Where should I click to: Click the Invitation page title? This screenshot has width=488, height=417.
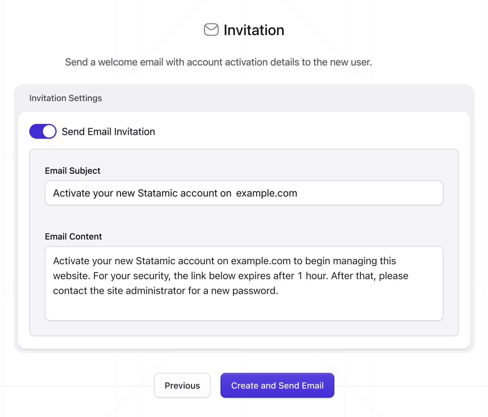click(x=254, y=30)
